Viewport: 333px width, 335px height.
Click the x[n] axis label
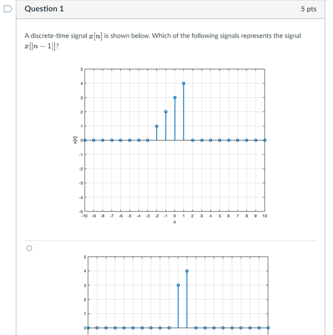pyautogui.click(x=75, y=140)
